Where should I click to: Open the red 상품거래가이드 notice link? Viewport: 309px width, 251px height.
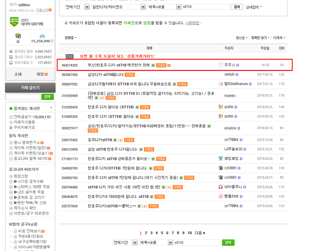(118, 56)
